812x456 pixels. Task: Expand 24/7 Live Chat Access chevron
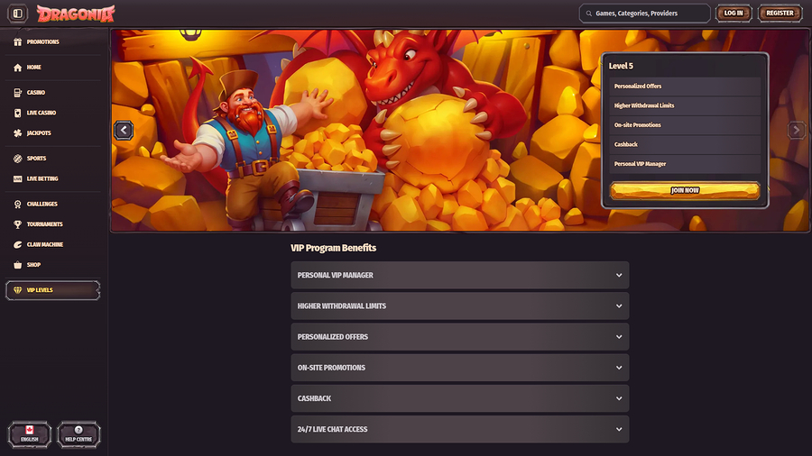(619, 429)
